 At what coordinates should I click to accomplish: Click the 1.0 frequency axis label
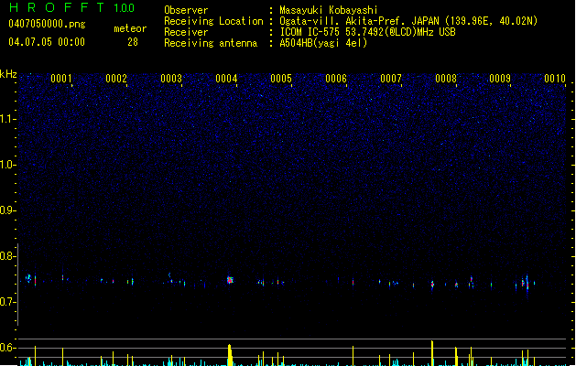7,165
